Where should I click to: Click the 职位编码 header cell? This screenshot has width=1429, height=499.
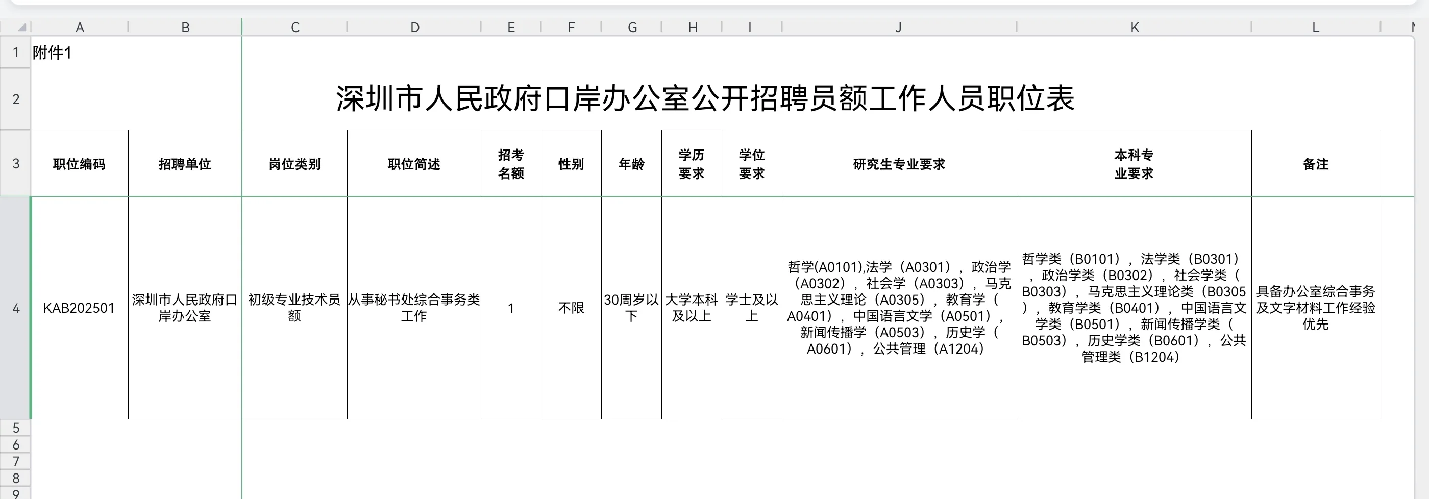[80, 164]
